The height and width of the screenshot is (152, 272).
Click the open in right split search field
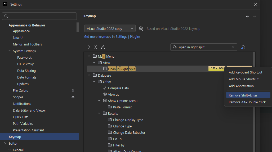[x=204, y=47]
